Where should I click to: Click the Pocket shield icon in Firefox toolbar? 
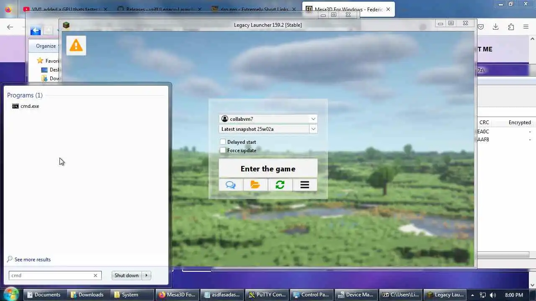pyautogui.click(x=481, y=27)
